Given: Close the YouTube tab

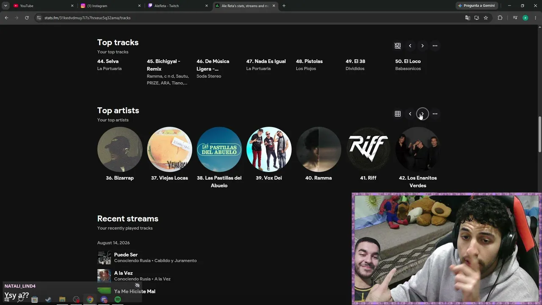Looking at the screenshot, I should (x=72, y=6).
